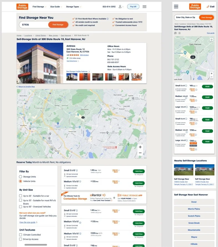Open the user account icon menu
This screenshot has height=247, width=218.
(120, 7)
